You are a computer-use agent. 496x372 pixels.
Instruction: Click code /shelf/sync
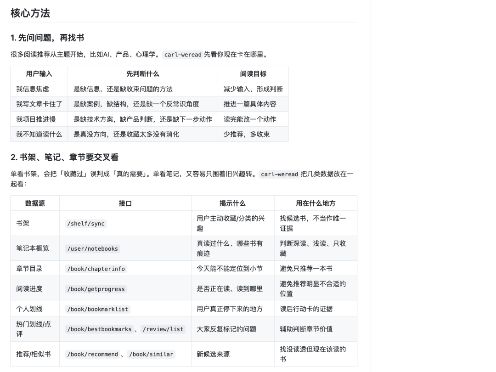point(86,224)
